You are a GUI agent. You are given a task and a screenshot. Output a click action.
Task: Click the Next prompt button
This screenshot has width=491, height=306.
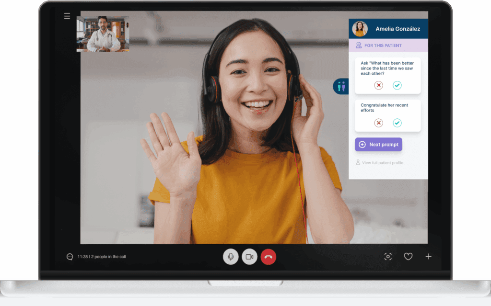(378, 145)
